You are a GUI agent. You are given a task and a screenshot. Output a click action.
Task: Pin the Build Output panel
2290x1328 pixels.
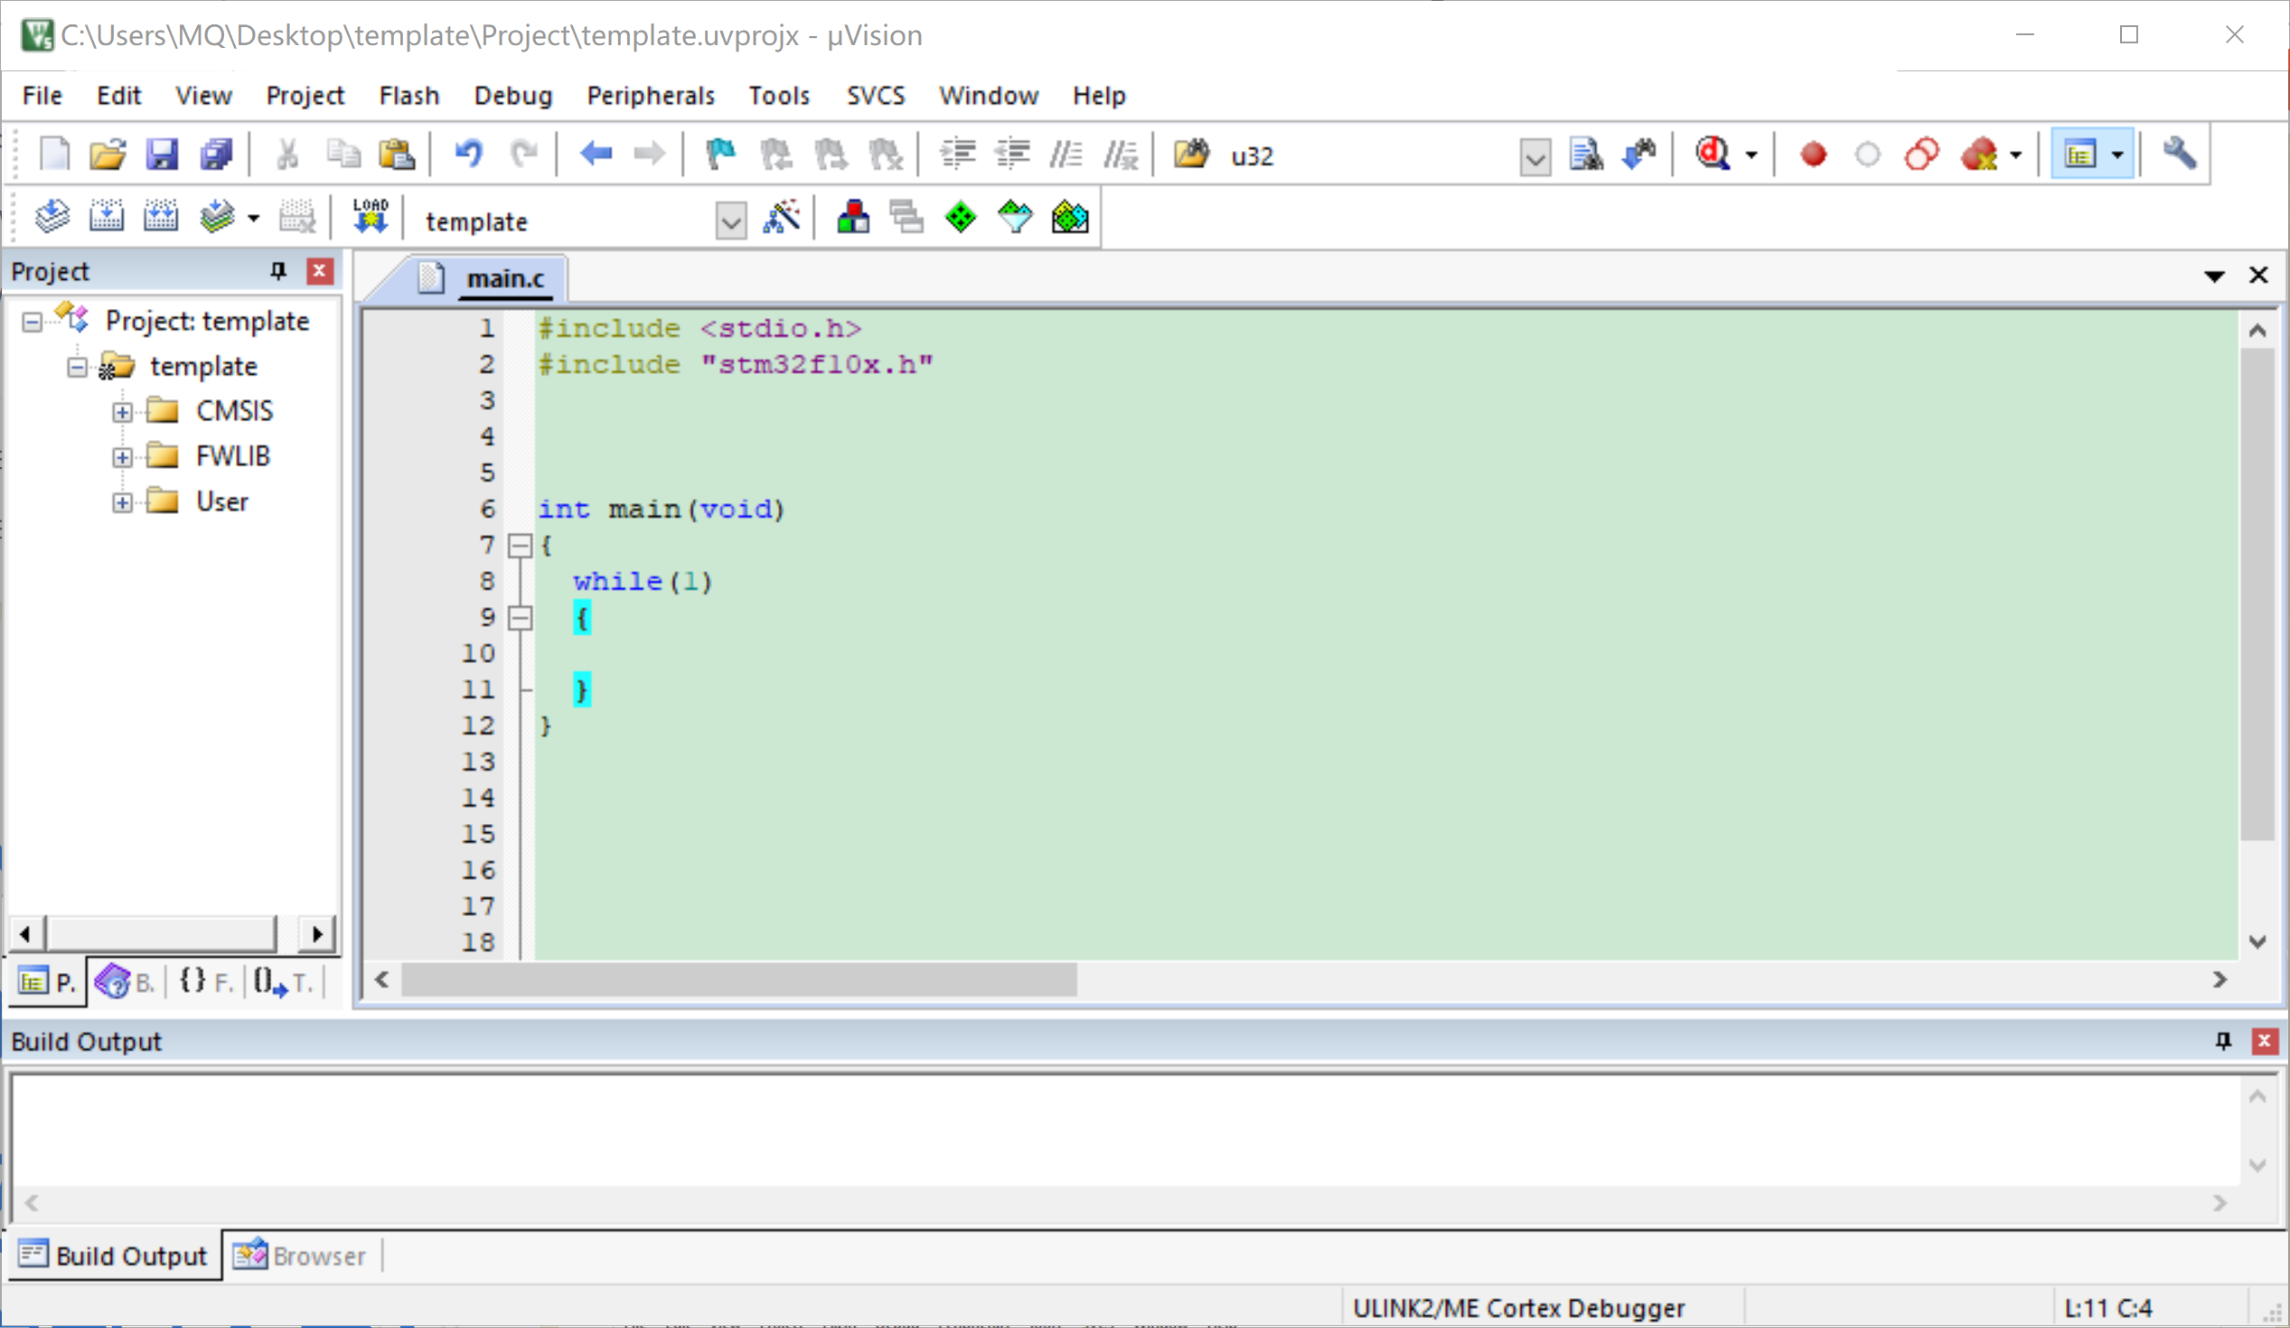click(x=2223, y=1041)
